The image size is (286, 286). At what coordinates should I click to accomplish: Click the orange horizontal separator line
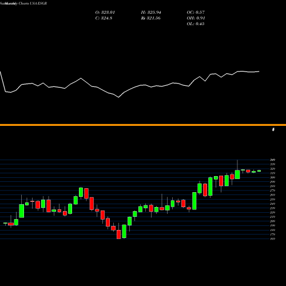pyautogui.click(x=143, y=125)
